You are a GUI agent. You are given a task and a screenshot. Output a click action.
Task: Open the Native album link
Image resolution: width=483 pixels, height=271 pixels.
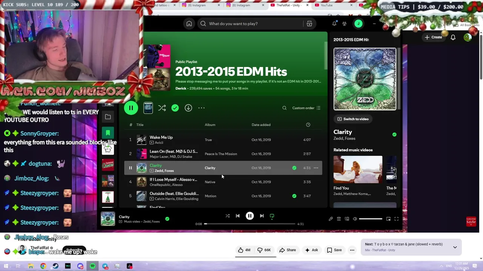tap(210, 182)
